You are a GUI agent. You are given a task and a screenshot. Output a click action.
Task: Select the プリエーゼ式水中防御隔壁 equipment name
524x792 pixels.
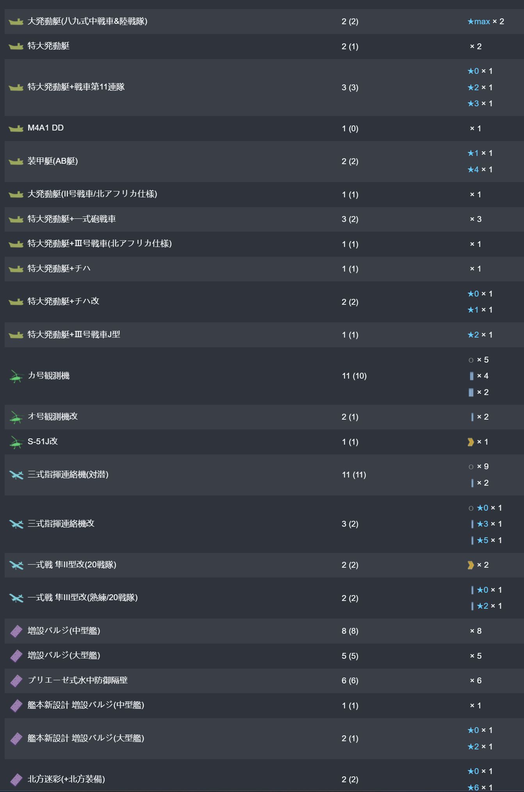coord(77,680)
